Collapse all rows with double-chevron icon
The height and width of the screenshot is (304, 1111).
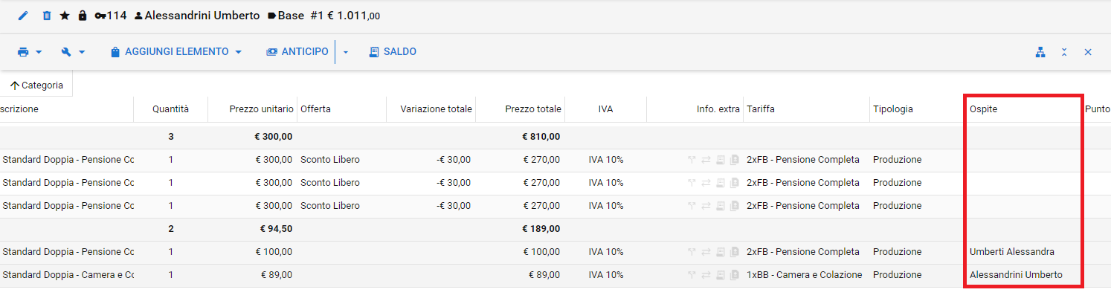(x=1064, y=52)
